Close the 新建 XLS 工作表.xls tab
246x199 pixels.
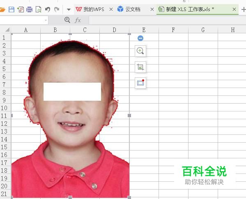tap(234, 9)
